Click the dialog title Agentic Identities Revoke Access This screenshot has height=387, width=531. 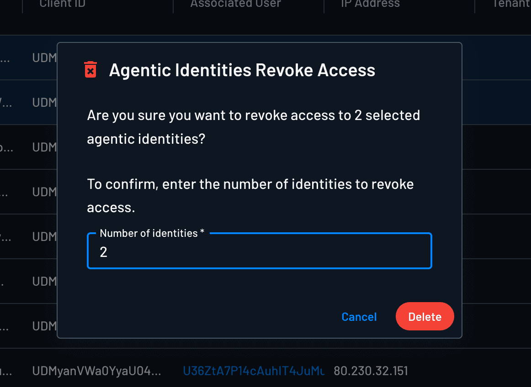pyautogui.click(x=242, y=70)
